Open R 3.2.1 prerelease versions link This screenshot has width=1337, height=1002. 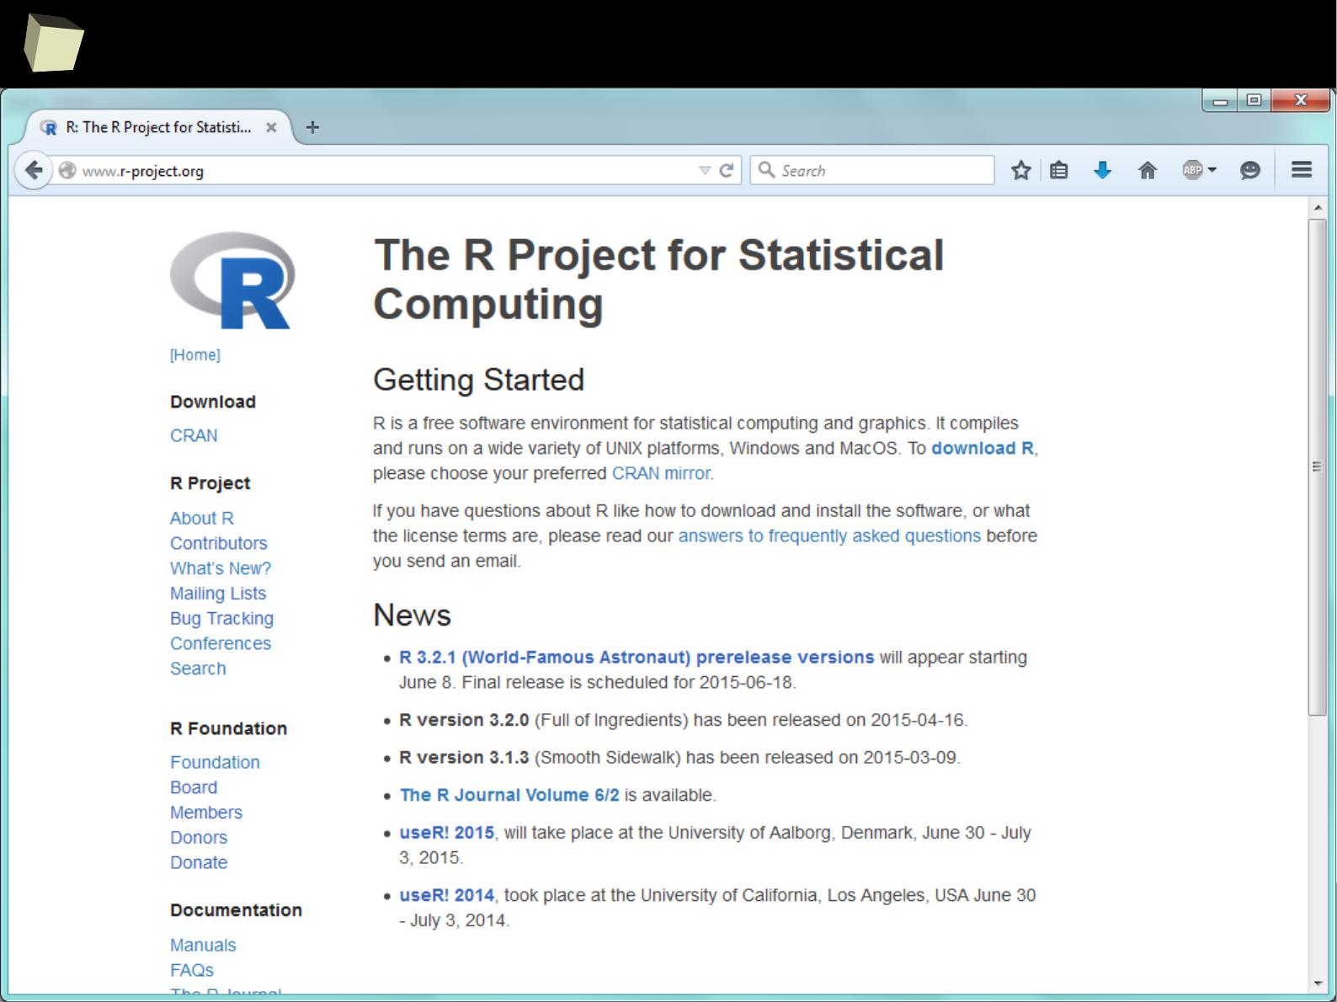(x=637, y=657)
